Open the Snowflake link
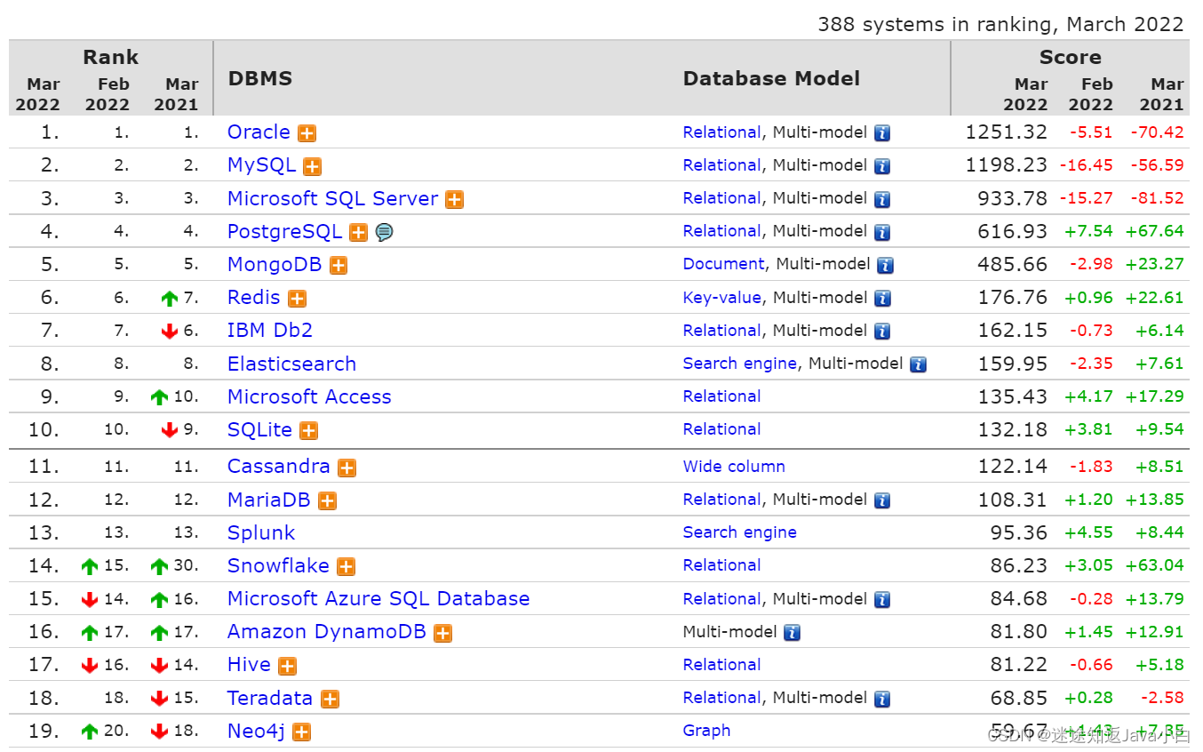1203x752 pixels. [278, 565]
